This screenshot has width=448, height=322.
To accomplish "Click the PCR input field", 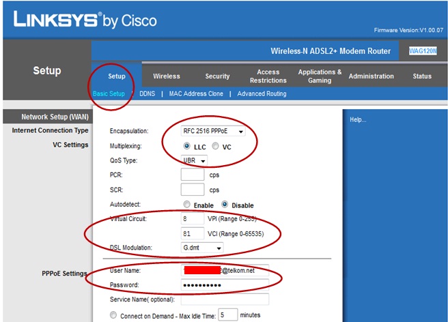I will [193, 175].
